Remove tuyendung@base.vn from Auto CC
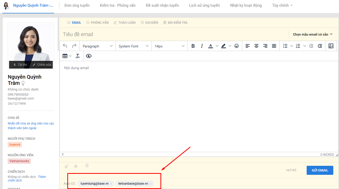The width and height of the screenshot is (339, 189). click(111, 184)
